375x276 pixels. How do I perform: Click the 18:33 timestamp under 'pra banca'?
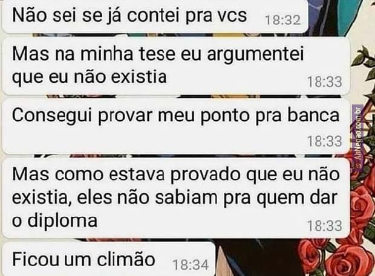click(x=325, y=141)
